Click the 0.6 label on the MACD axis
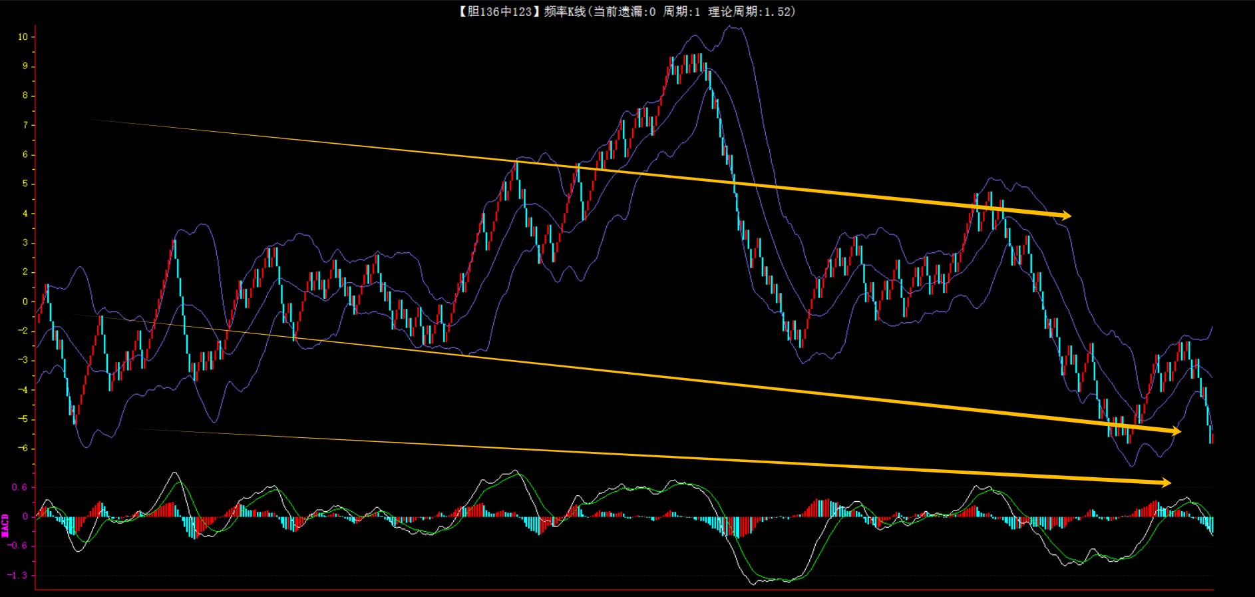This screenshot has height=597, width=1255. tap(19, 487)
